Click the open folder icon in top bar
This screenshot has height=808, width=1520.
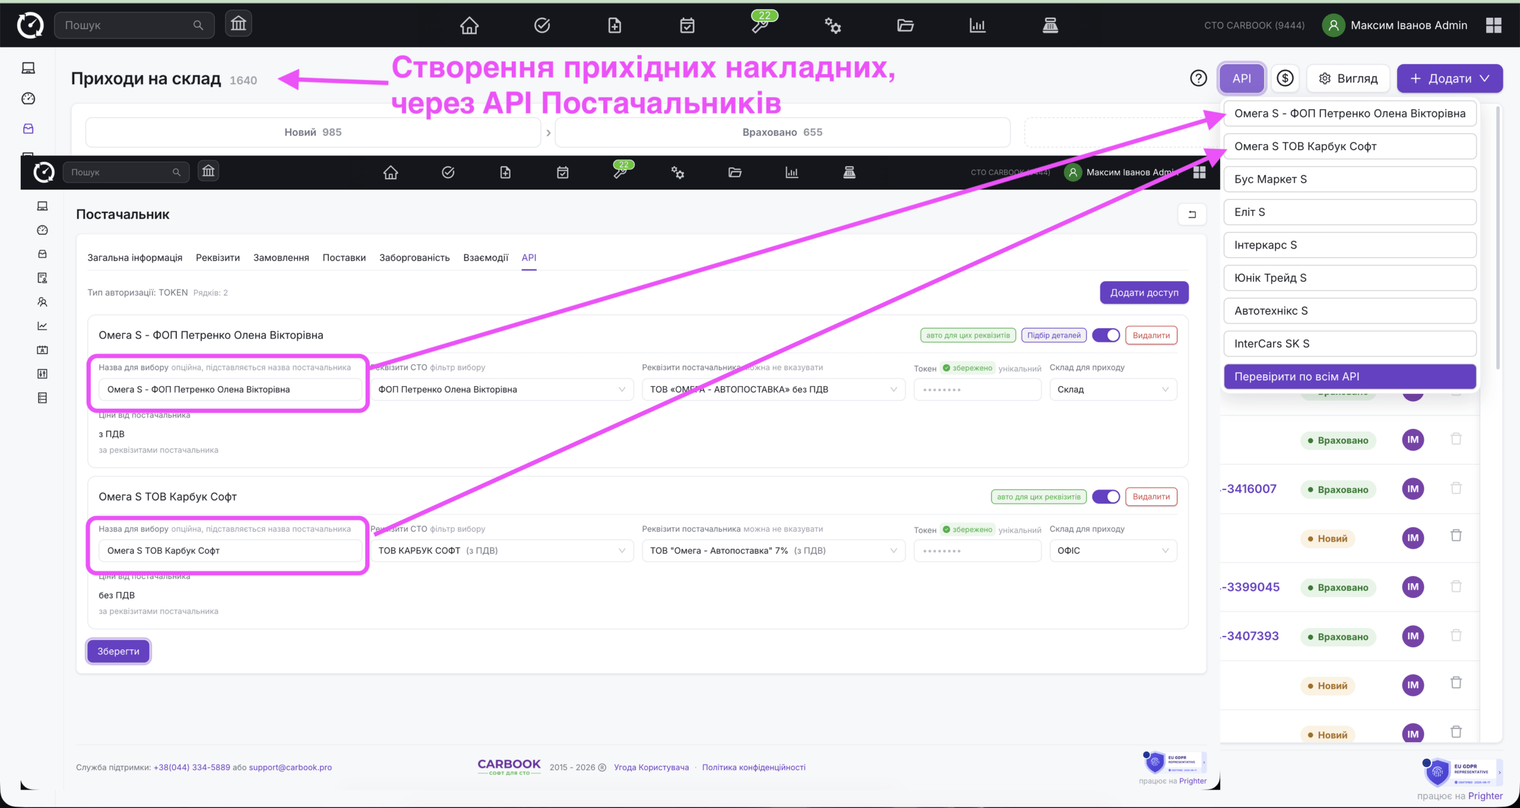pyautogui.click(x=905, y=25)
